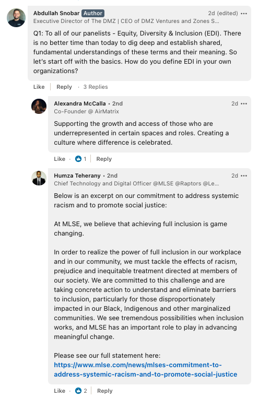Reply to Alexandra McCalla's comment

pyautogui.click(x=104, y=159)
